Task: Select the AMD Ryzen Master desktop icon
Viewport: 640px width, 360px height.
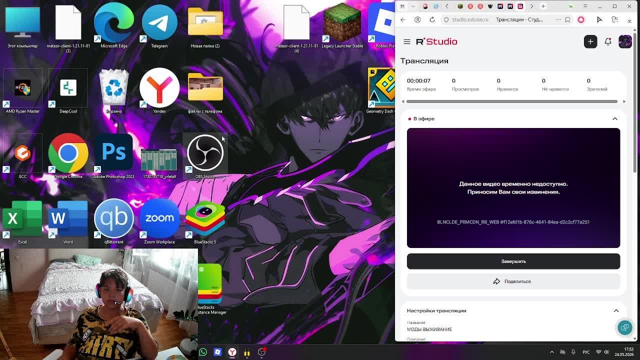Action: [x=22, y=91]
